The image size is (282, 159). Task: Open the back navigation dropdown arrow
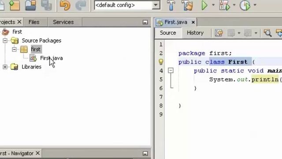click(239, 33)
